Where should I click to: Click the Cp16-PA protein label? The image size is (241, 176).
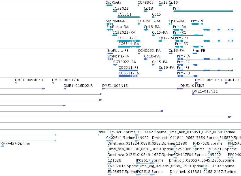coord(177,51)
